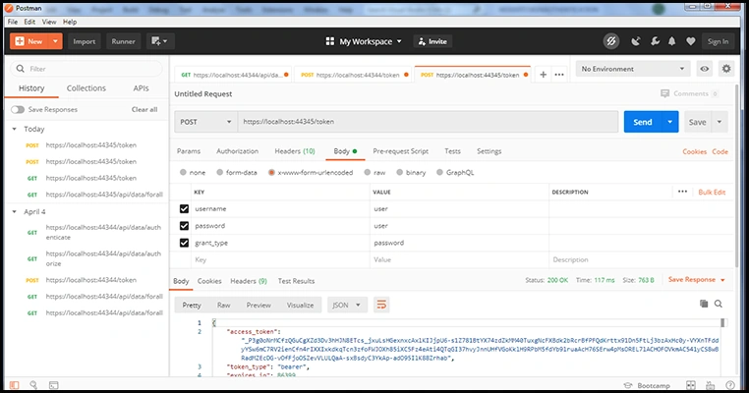Open the New button dropdown arrow
The image size is (749, 393).
click(x=55, y=41)
